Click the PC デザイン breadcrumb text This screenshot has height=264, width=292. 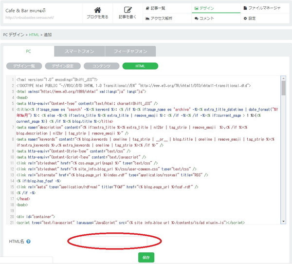tap(14, 35)
